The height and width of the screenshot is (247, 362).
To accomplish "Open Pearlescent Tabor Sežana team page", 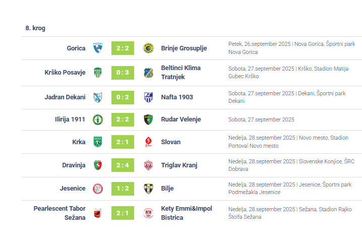I will (59, 213).
